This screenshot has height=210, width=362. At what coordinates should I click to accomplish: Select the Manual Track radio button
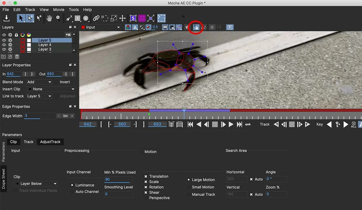pos(189,194)
